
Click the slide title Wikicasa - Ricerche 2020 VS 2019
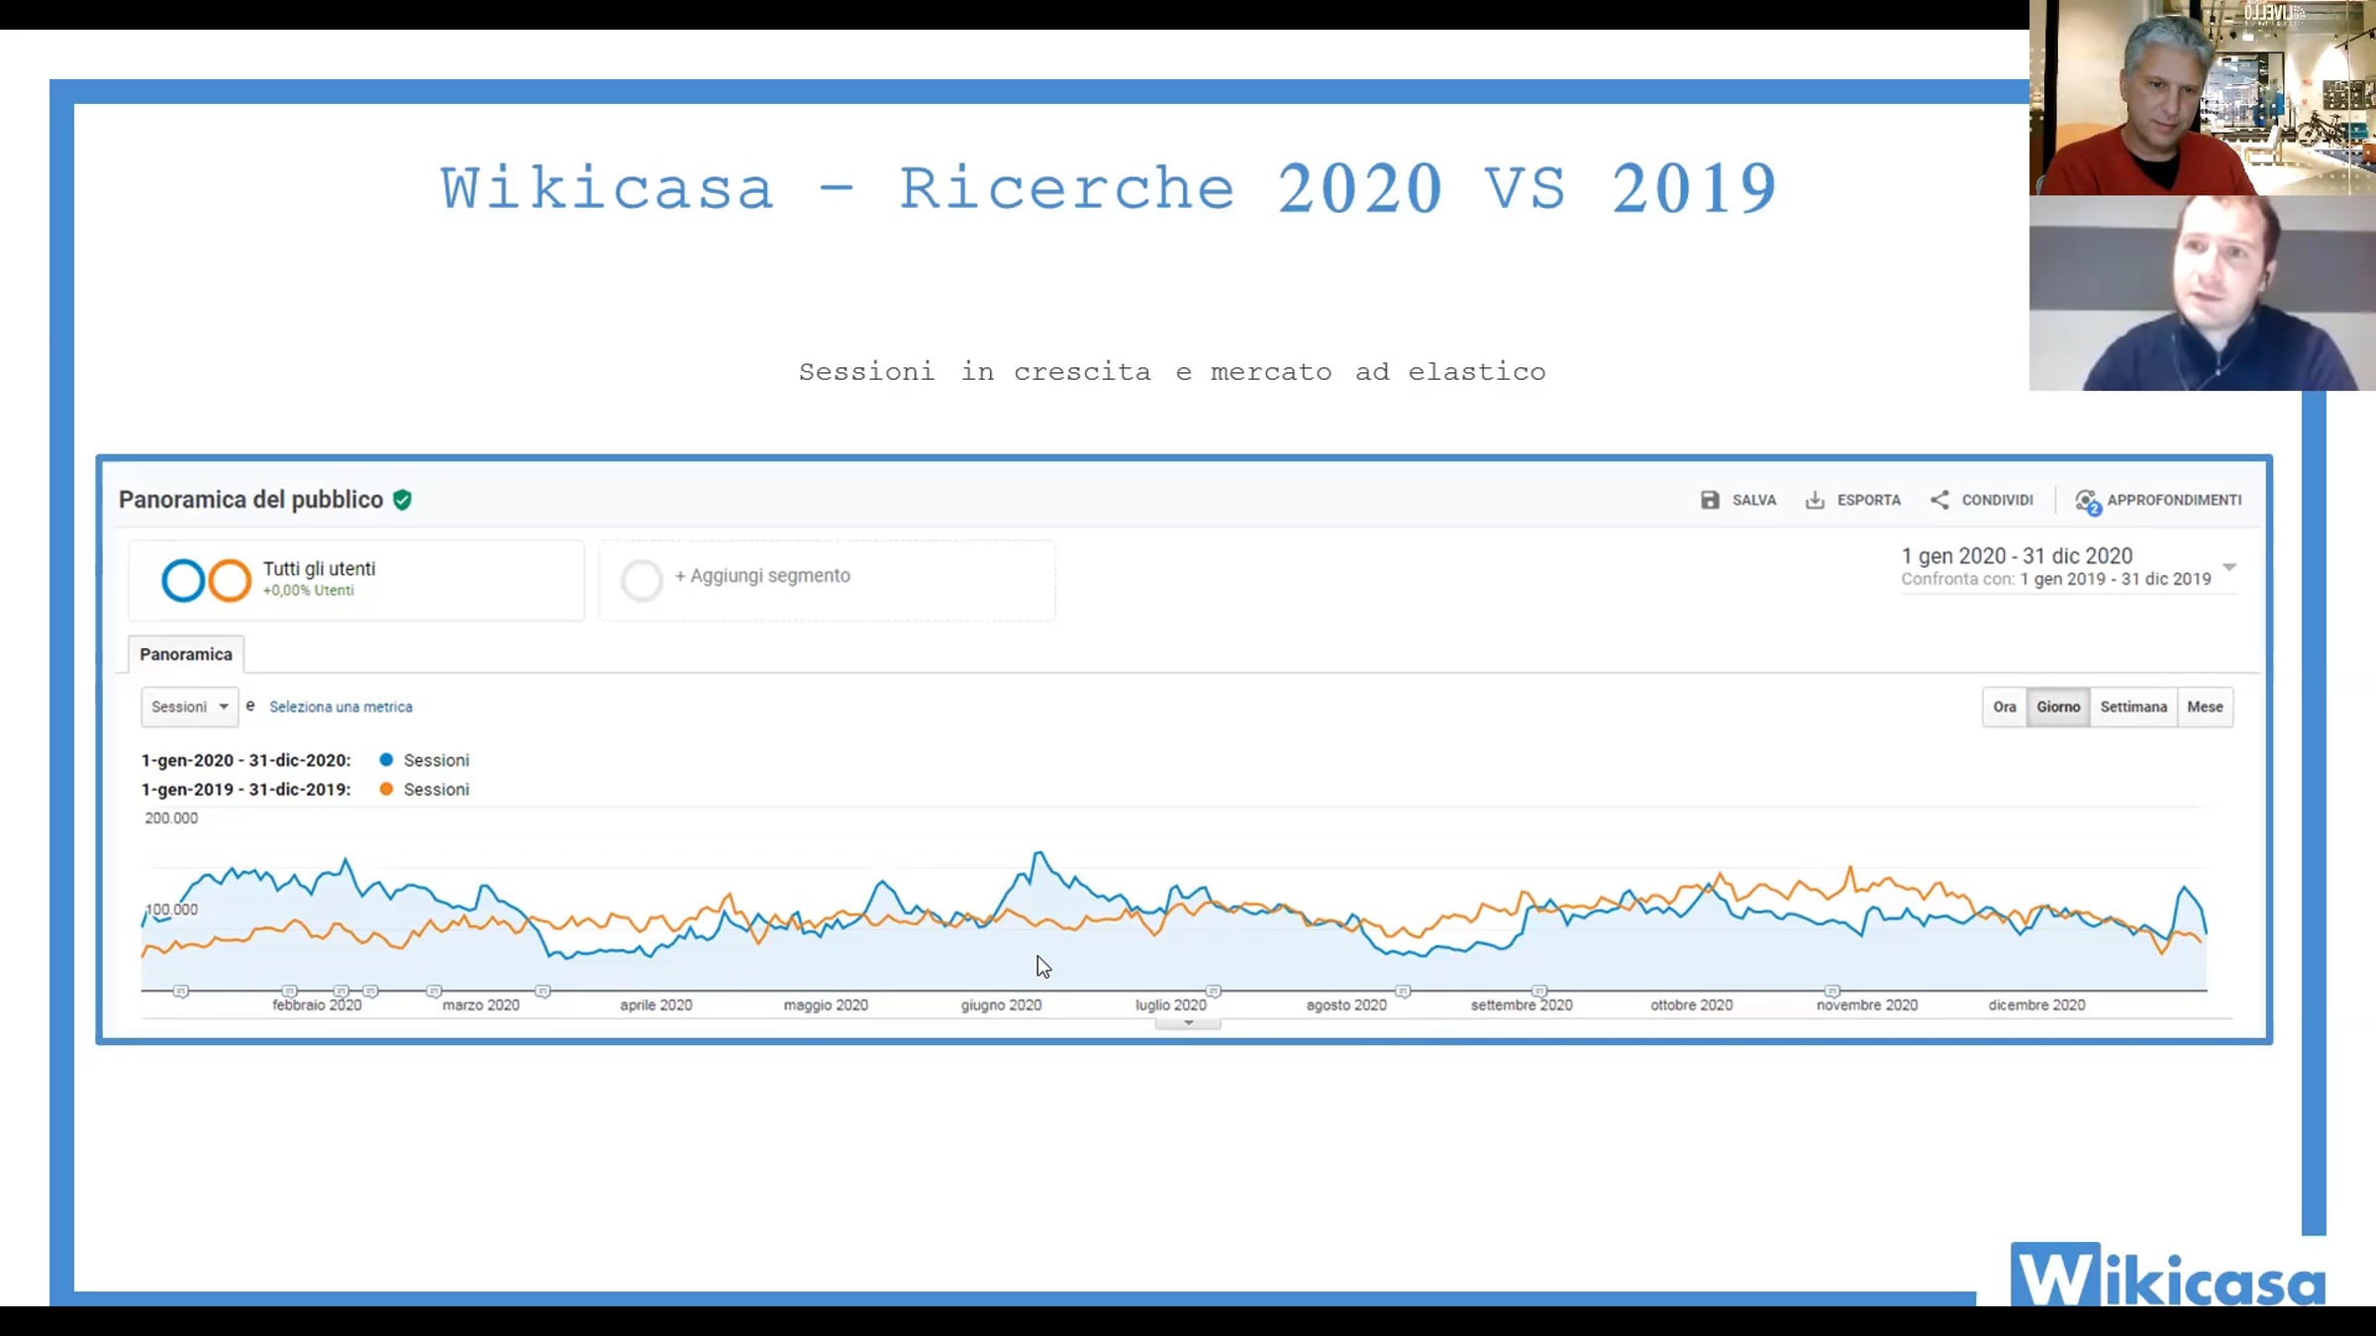1109,188
